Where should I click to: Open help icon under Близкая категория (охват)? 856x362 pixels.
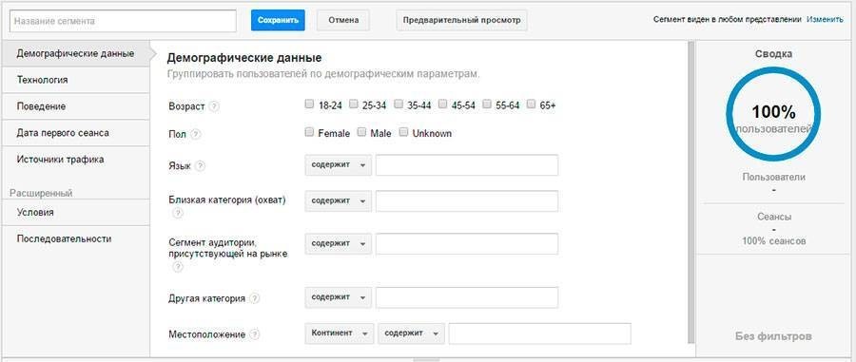[178, 214]
